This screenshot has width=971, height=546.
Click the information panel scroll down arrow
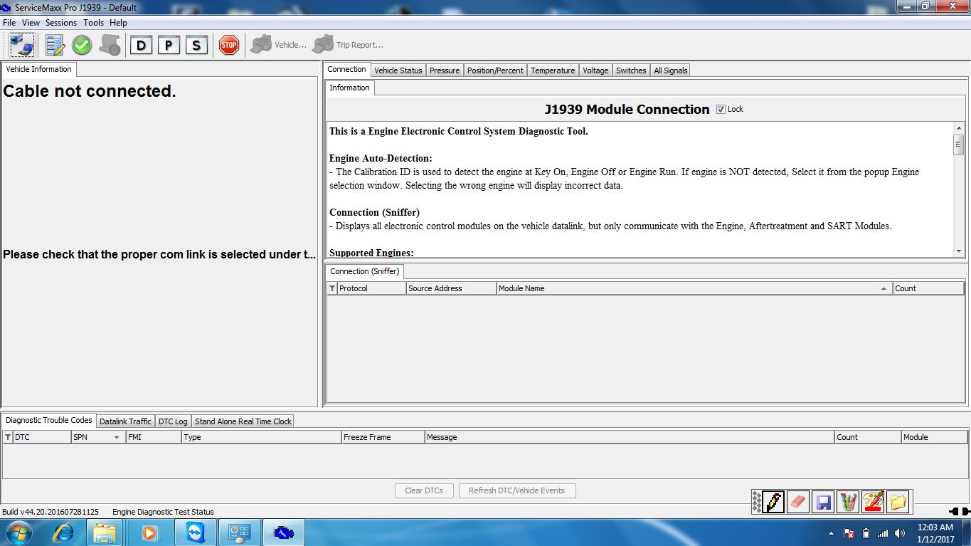click(959, 251)
